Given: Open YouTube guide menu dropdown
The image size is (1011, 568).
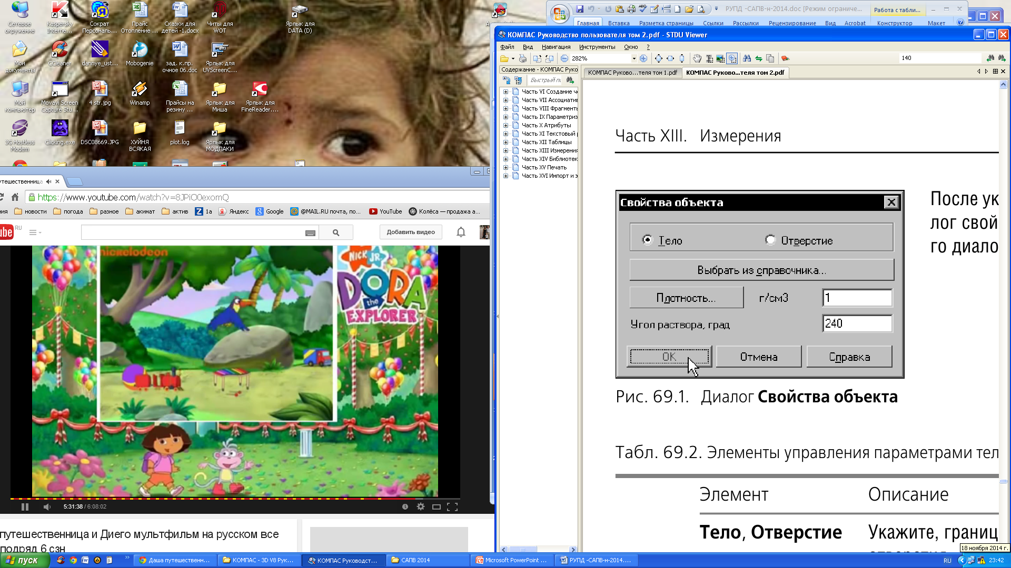Looking at the screenshot, I should (x=35, y=232).
